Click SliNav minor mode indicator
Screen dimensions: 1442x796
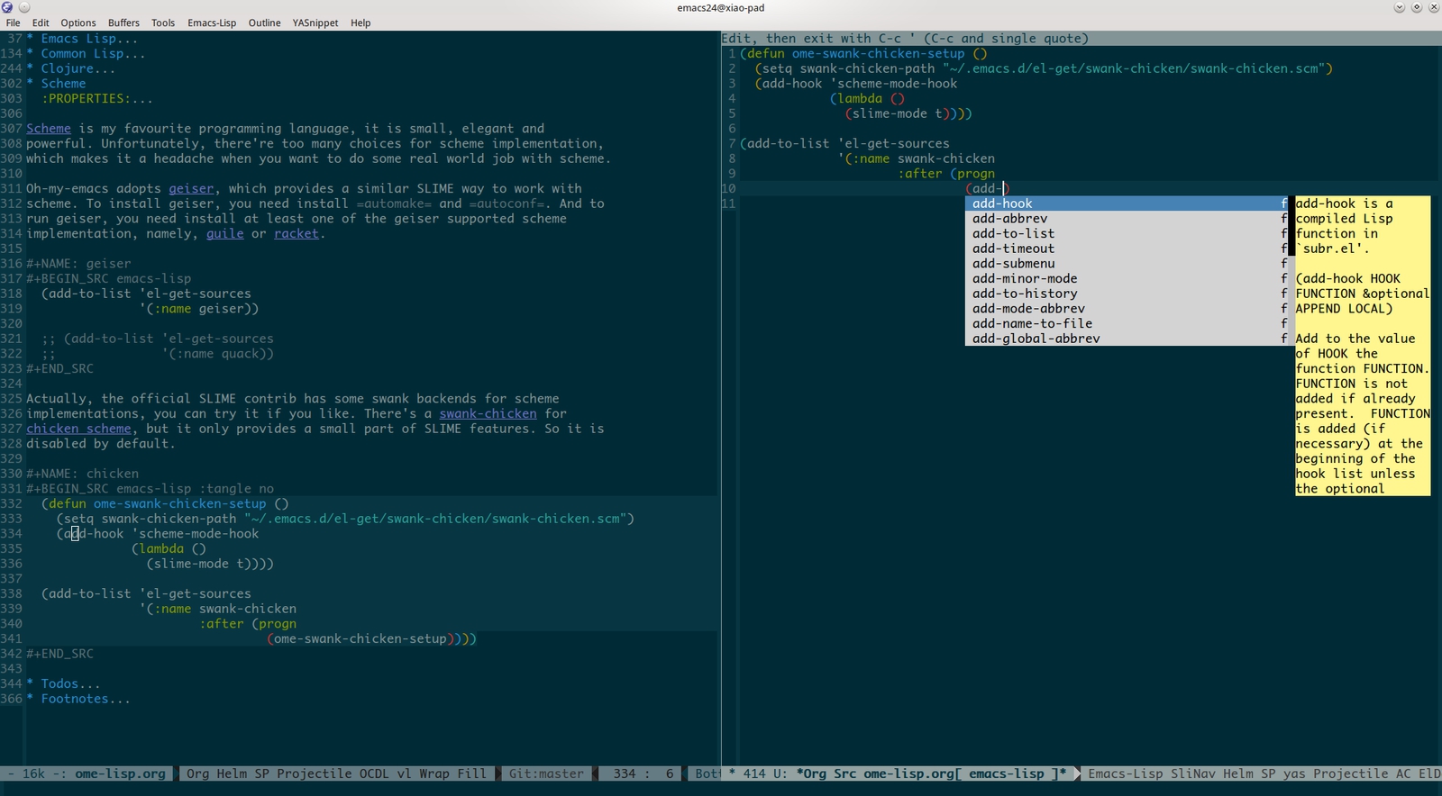tap(1192, 773)
